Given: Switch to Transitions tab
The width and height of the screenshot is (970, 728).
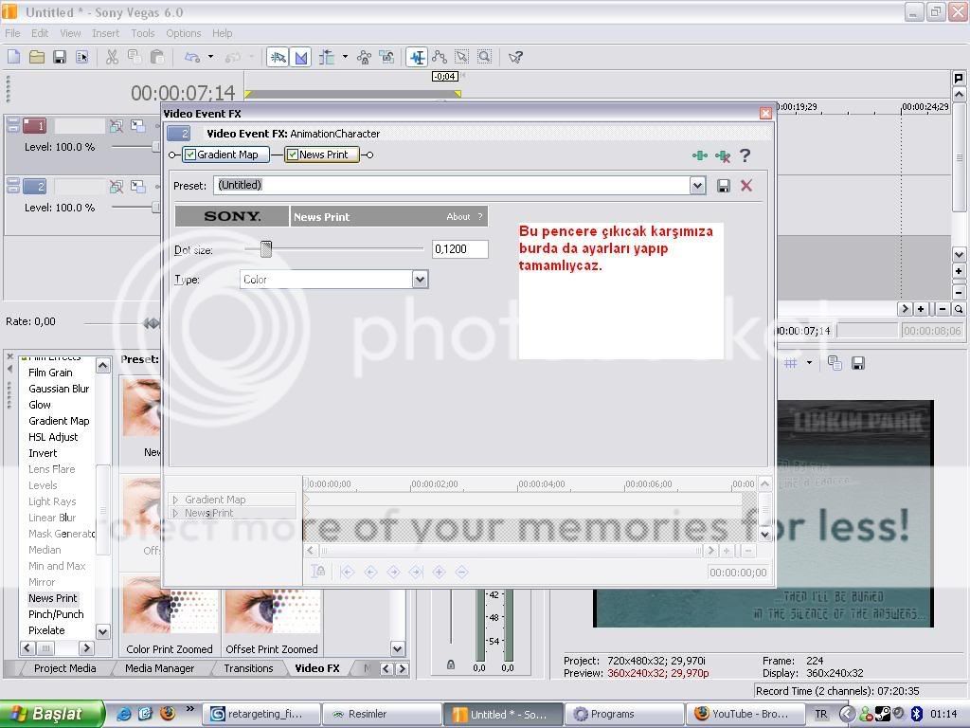Looking at the screenshot, I should pyautogui.click(x=248, y=668).
